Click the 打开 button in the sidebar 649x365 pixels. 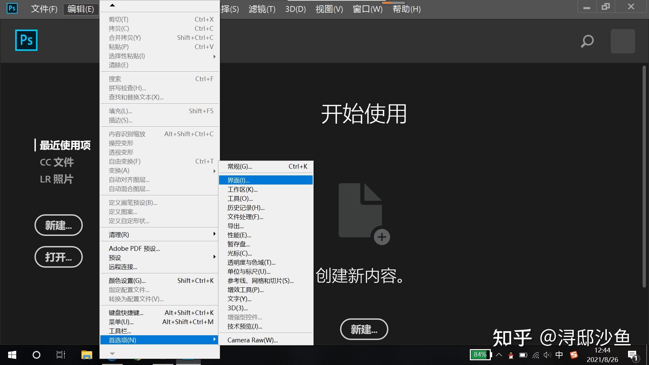[58, 257]
